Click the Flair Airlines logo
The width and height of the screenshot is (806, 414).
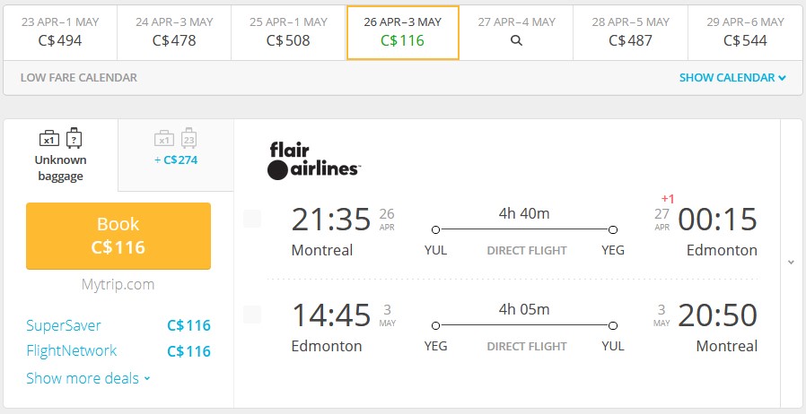314,161
